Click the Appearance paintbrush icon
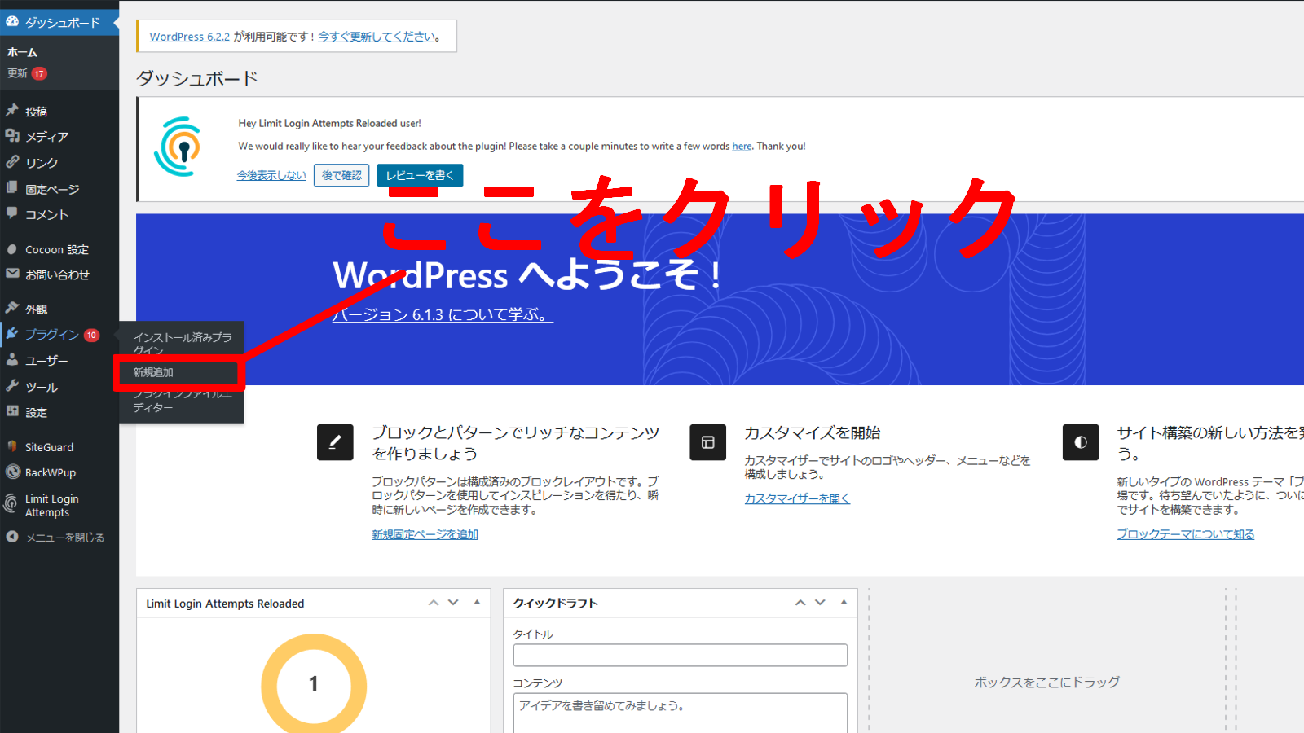 click(x=12, y=308)
